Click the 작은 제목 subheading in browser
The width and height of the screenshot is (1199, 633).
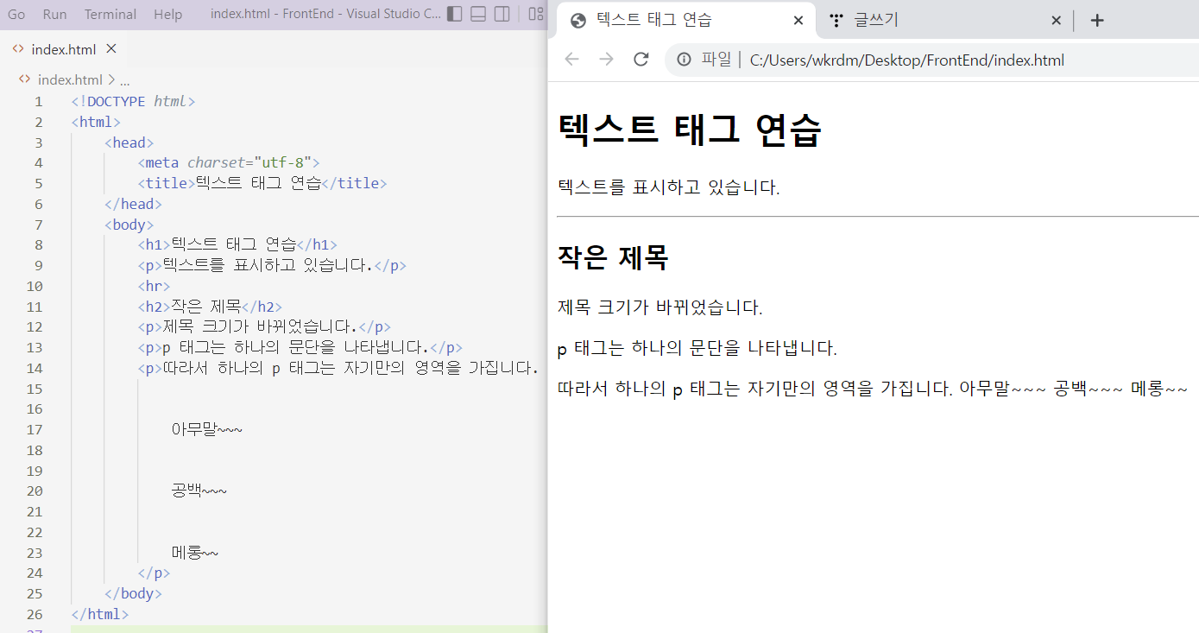coord(613,257)
